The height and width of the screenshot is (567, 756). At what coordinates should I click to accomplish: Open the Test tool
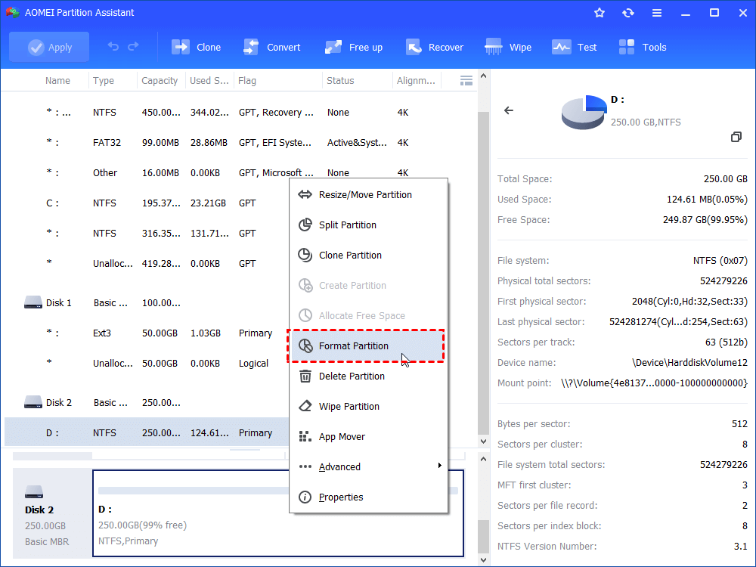pos(562,47)
